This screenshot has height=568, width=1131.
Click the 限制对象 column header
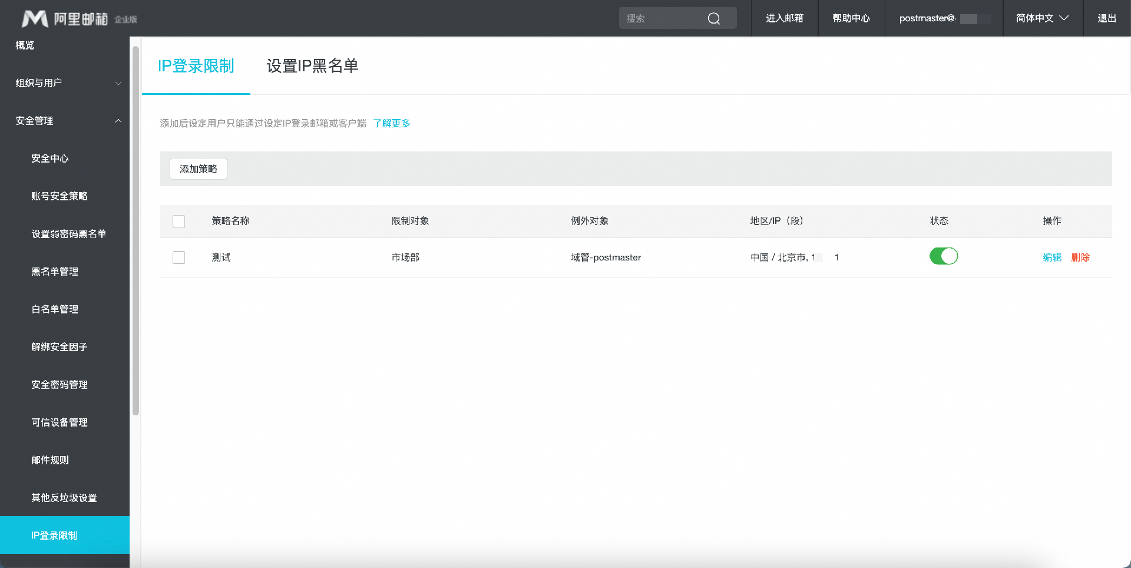(x=411, y=221)
